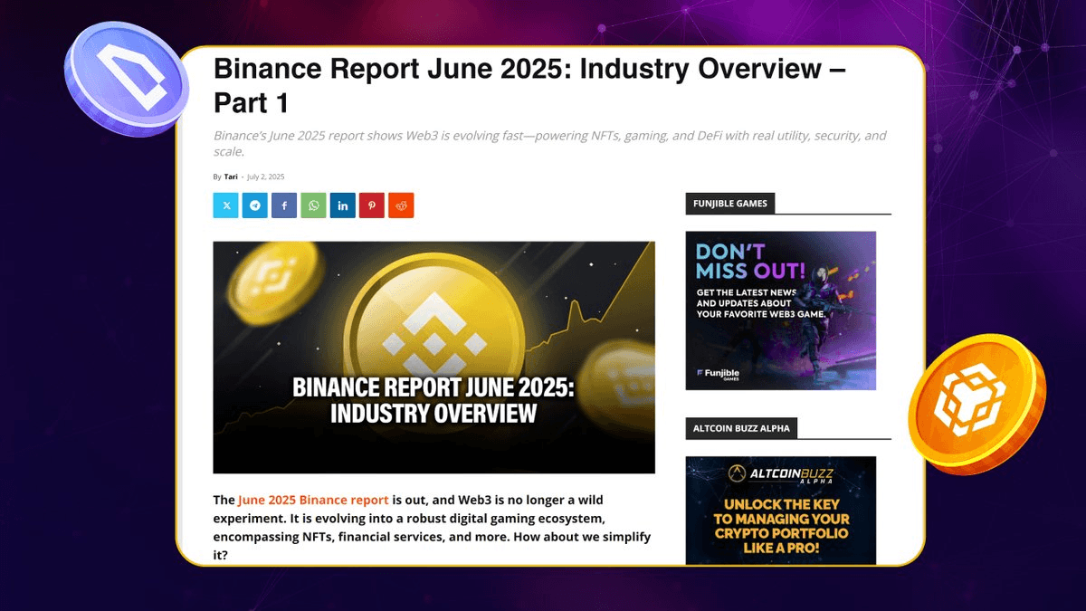Open author Tari's profile
The height and width of the screenshot is (611, 1086).
(x=231, y=177)
